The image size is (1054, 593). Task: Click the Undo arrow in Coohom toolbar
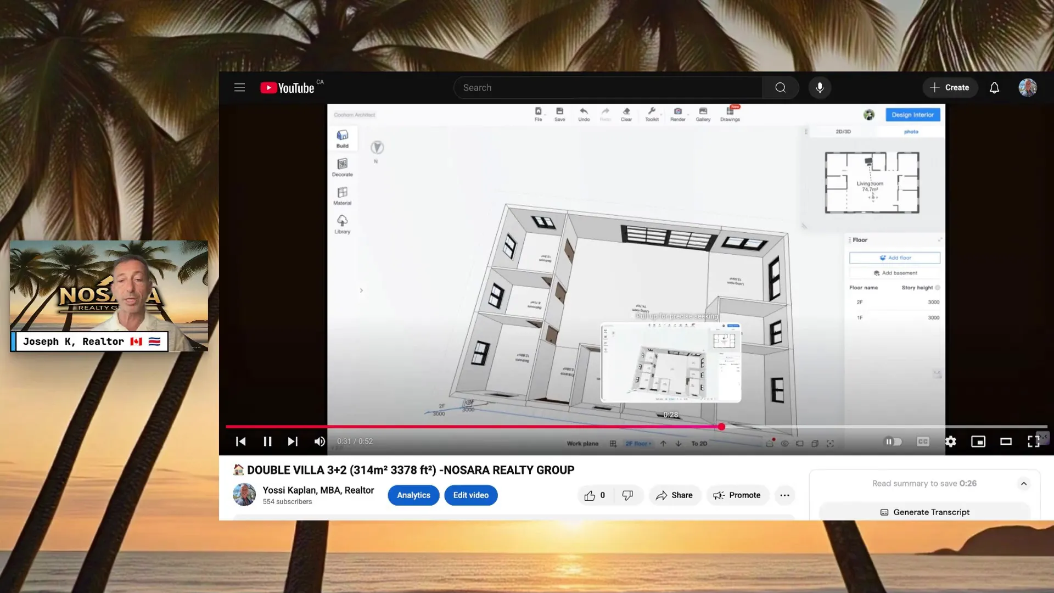coord(584,114)
